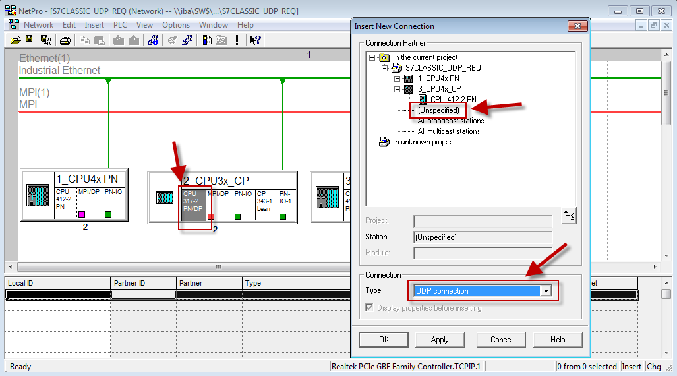
Task: Open the PLC menu
Action: [120, 25]
